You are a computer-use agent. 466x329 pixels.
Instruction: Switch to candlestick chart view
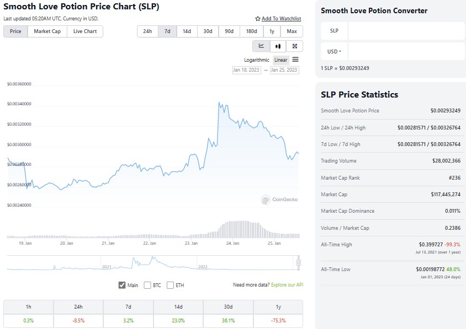click(x=278, y=46)
